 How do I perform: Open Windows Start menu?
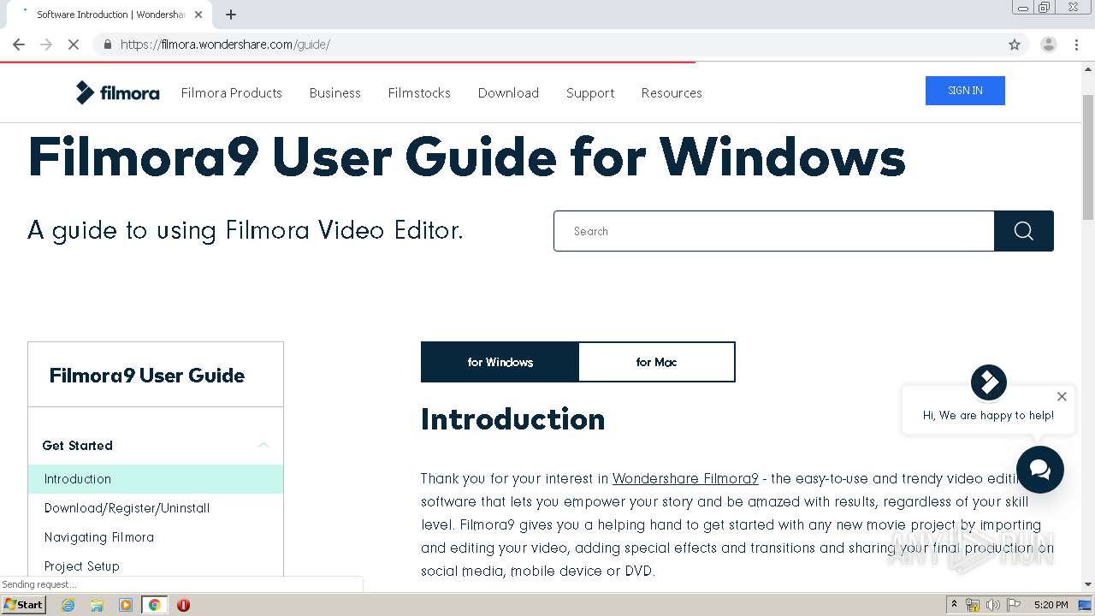click(x=23, y=605)
